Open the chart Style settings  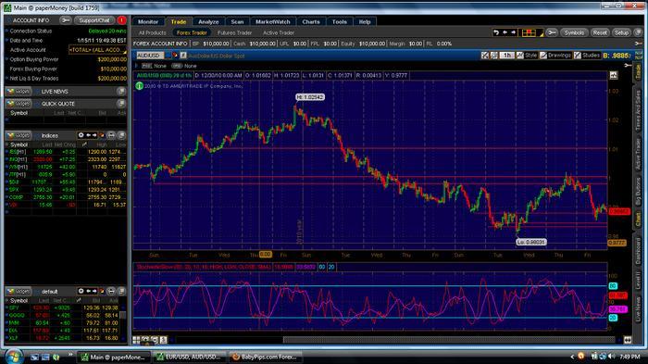[x=527, y=55]
